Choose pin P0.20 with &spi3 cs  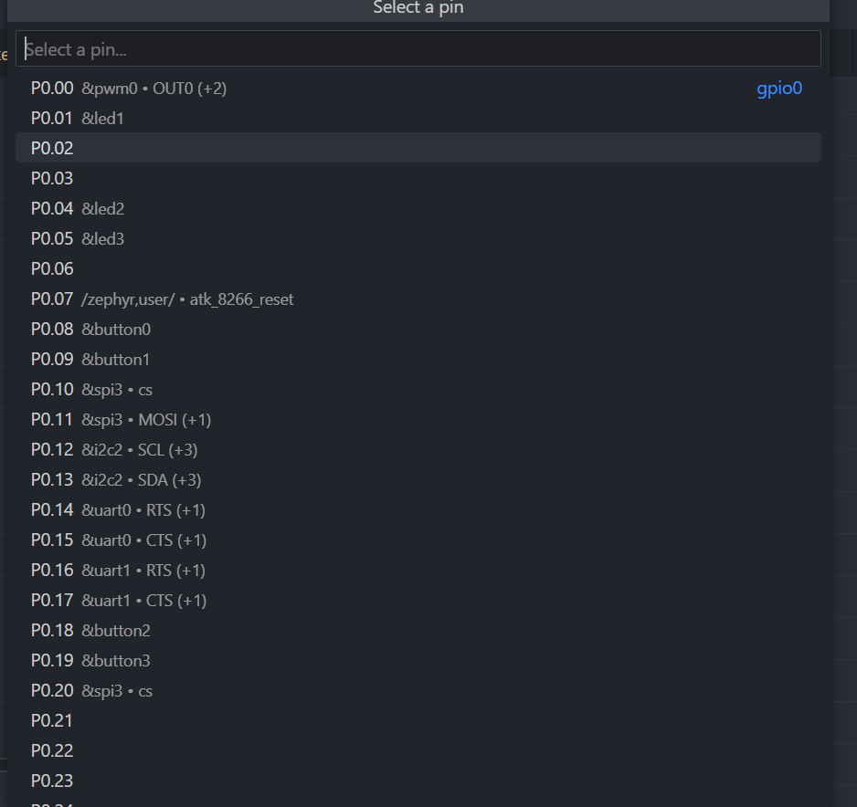[x=91, y=691]
